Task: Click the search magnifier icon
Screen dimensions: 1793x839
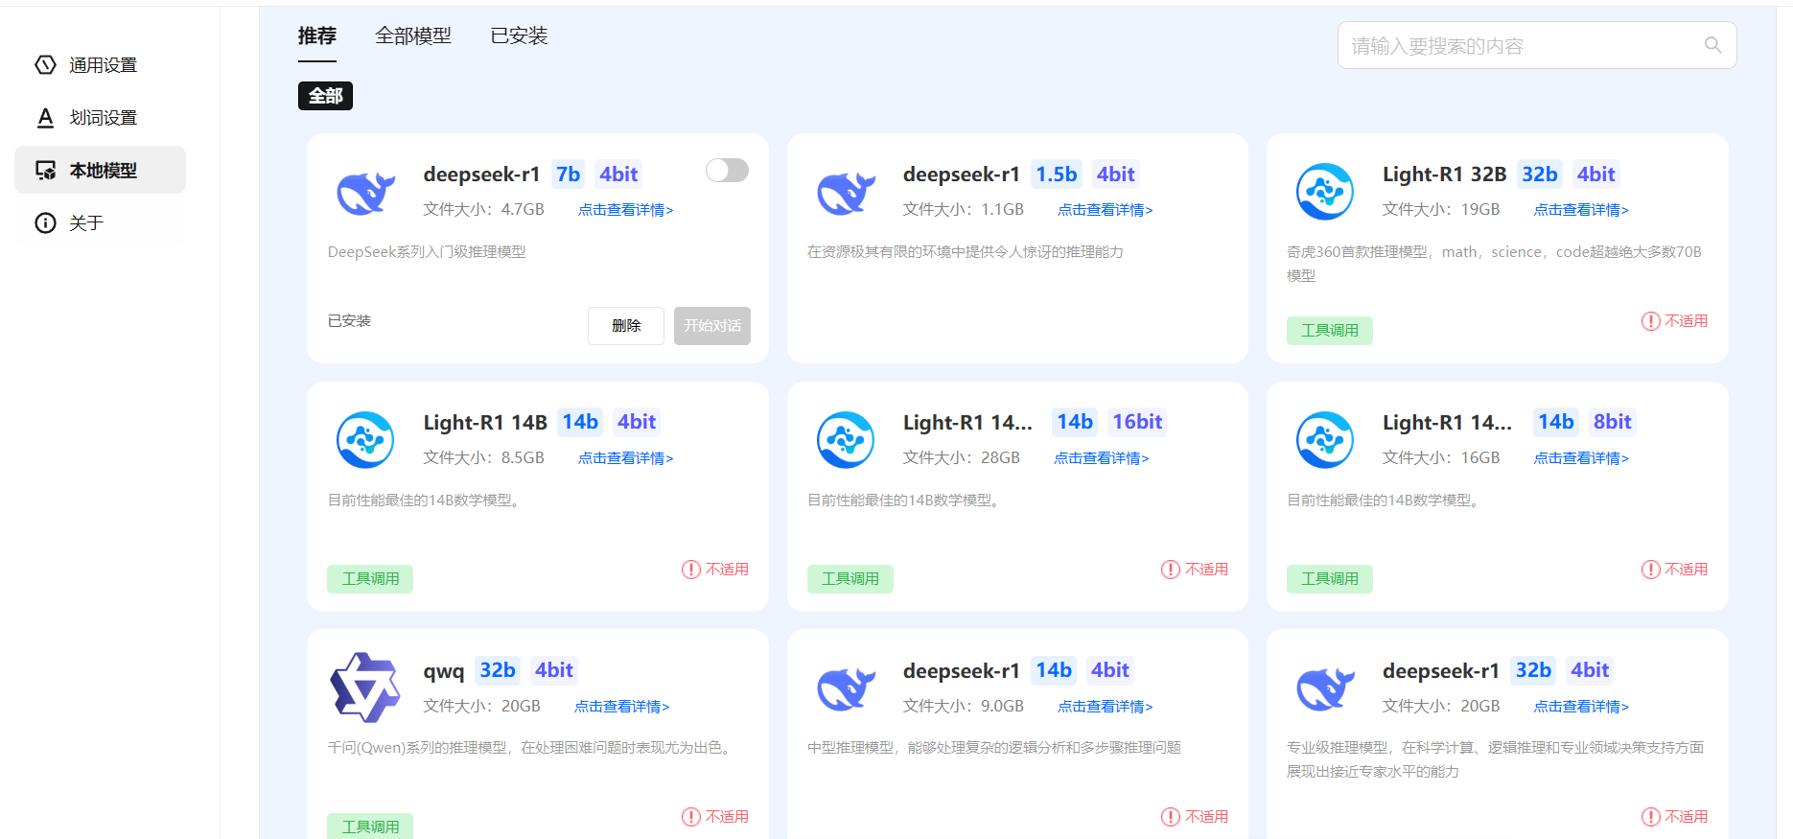Action: tap(1712, 45)
